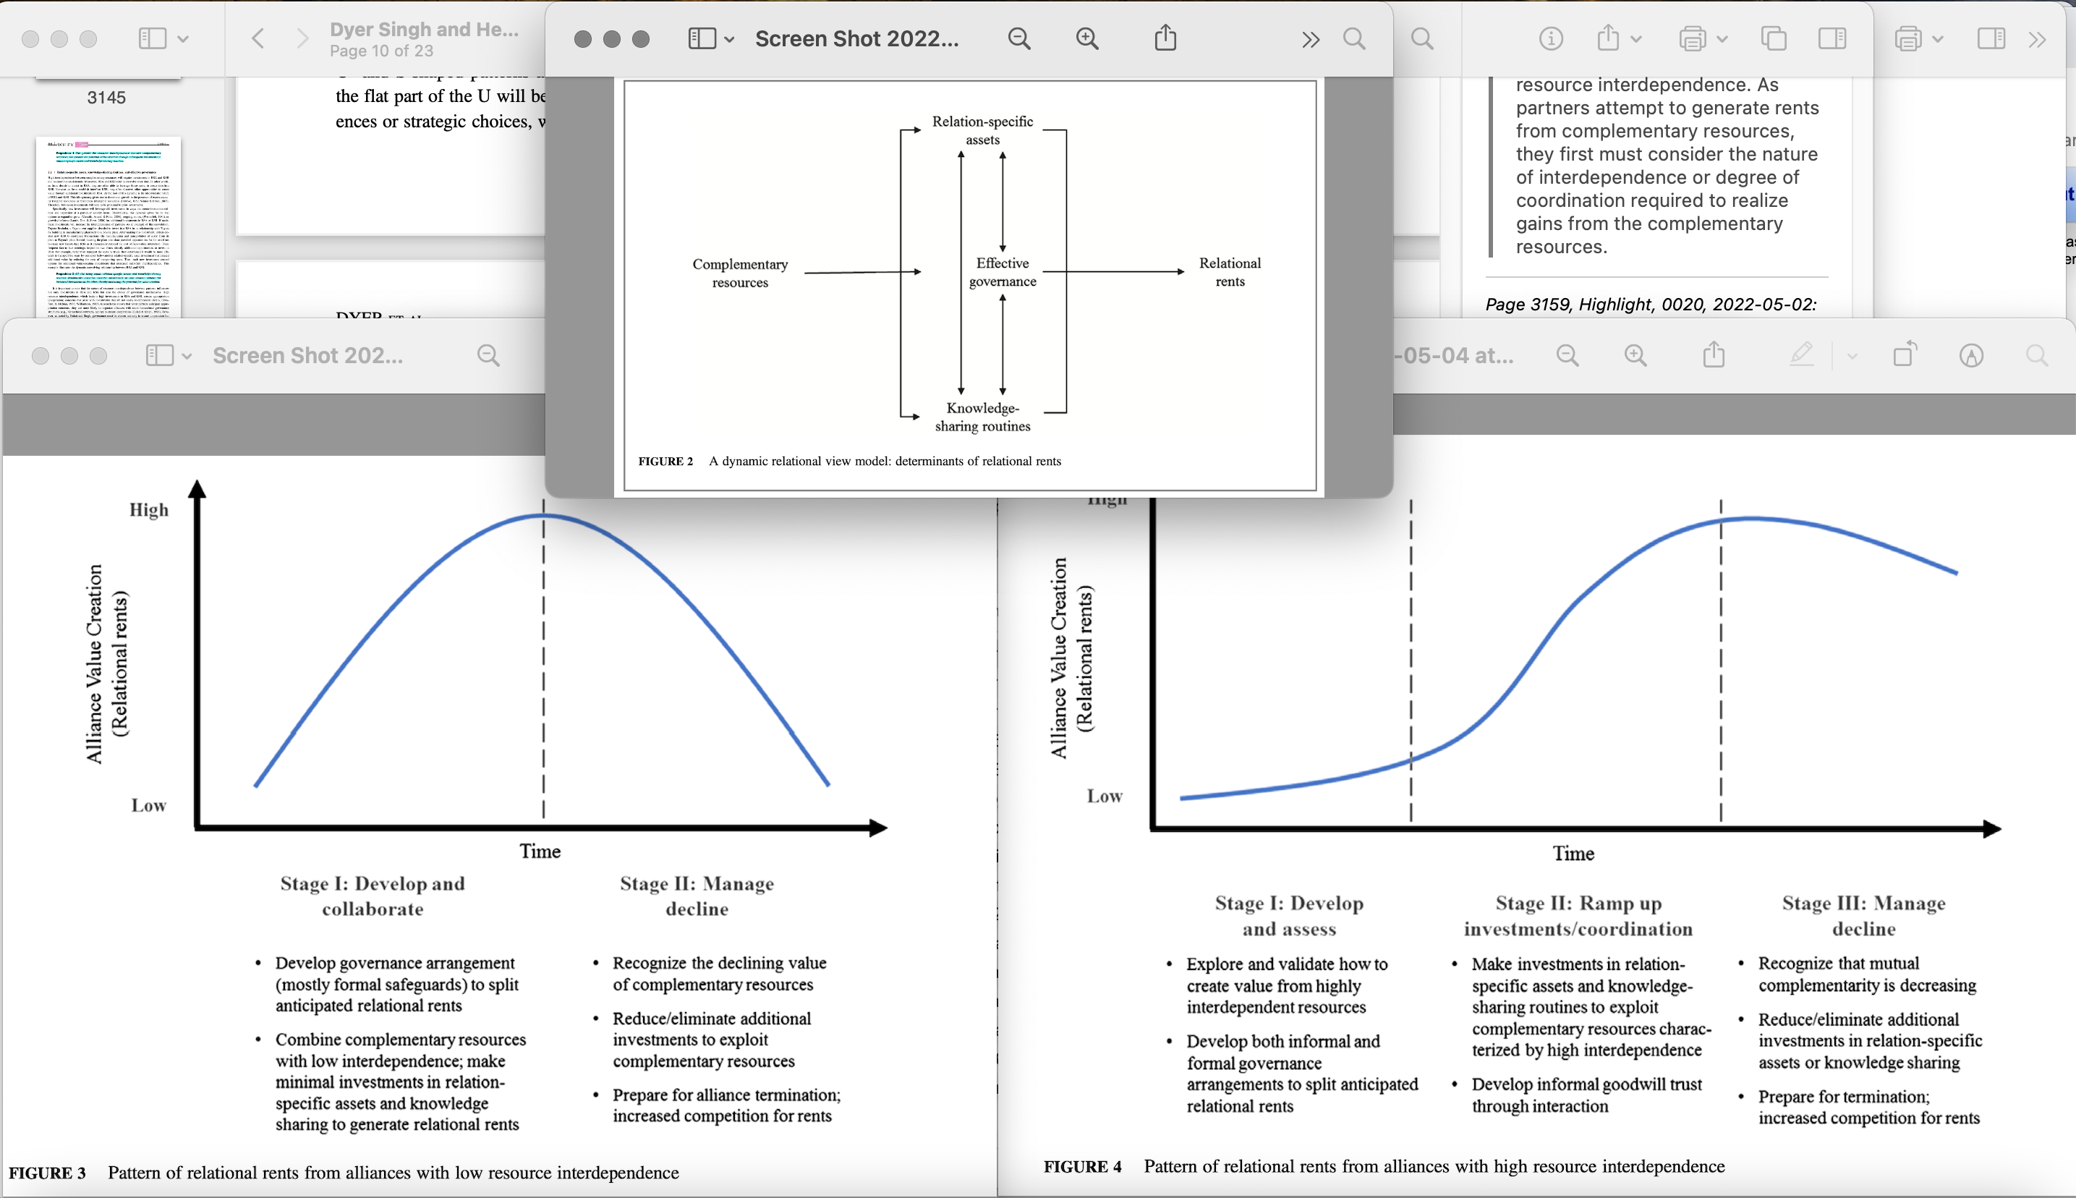
Task: Expand the sidebar view dropdown in the bottom-left window
Action: coord(187,356)
